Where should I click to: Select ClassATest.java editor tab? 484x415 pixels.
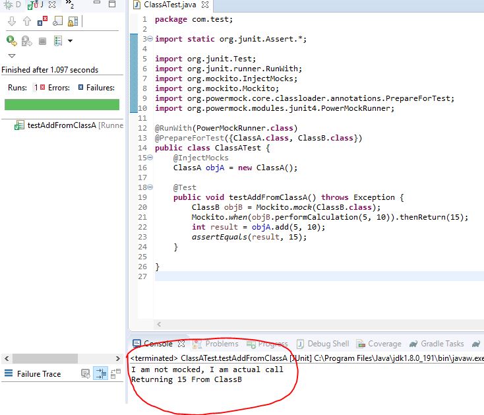pyautogui.click(x=169, y=5)
